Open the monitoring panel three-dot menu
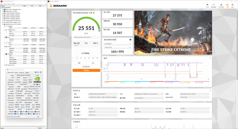The image size is (238, 129). click(210, 58)
